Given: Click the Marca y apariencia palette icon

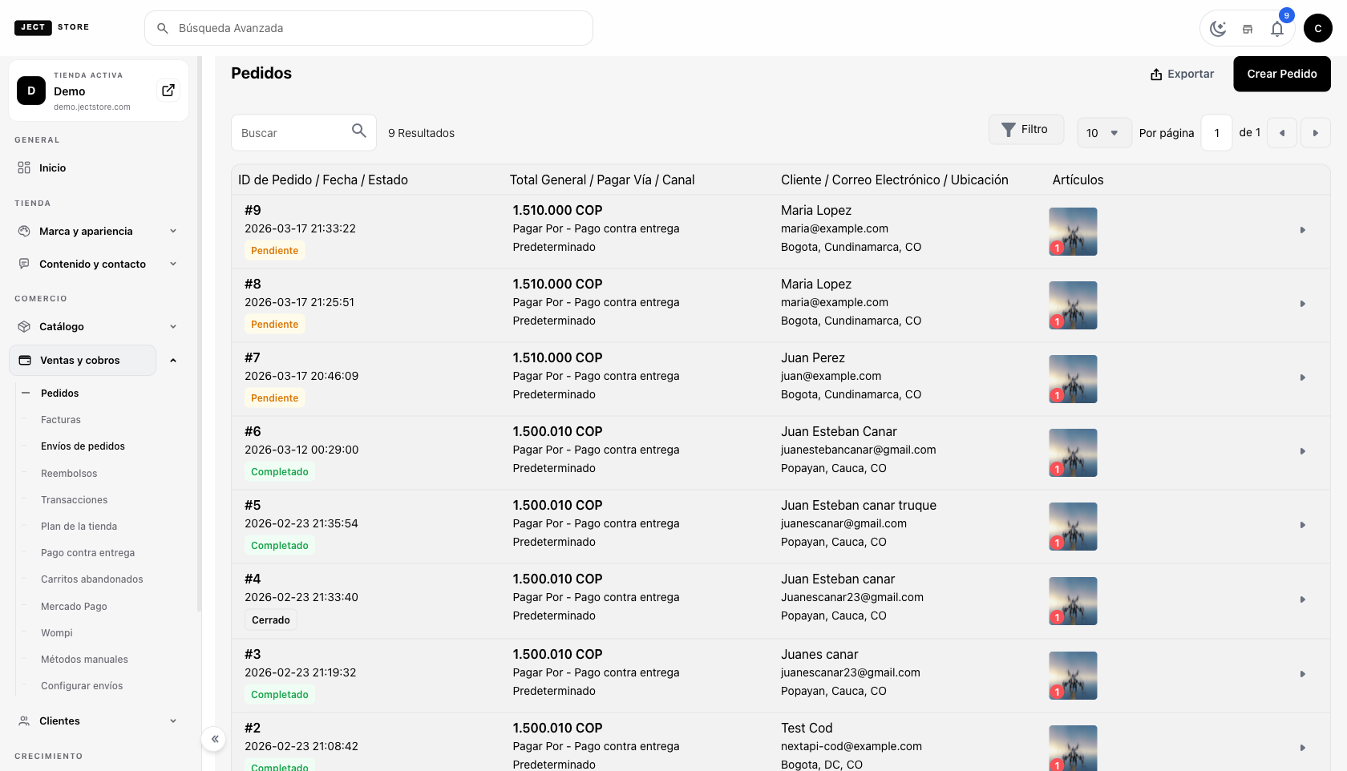Looking at the screenshot, I should coord(24,231).
